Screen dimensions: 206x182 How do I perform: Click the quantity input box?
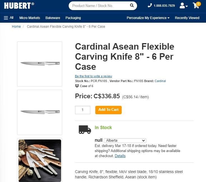[x=82, y=110]
